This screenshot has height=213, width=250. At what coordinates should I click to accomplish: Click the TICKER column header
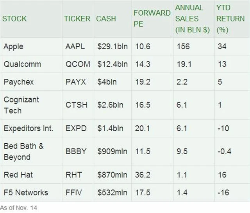pyautogui.click(x=77, y=19)
